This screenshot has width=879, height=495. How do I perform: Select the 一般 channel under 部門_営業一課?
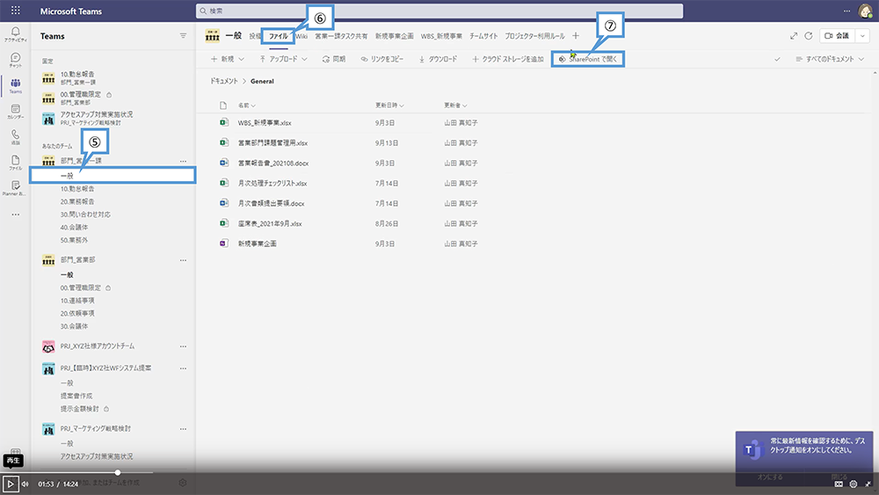tap(113, 176)
